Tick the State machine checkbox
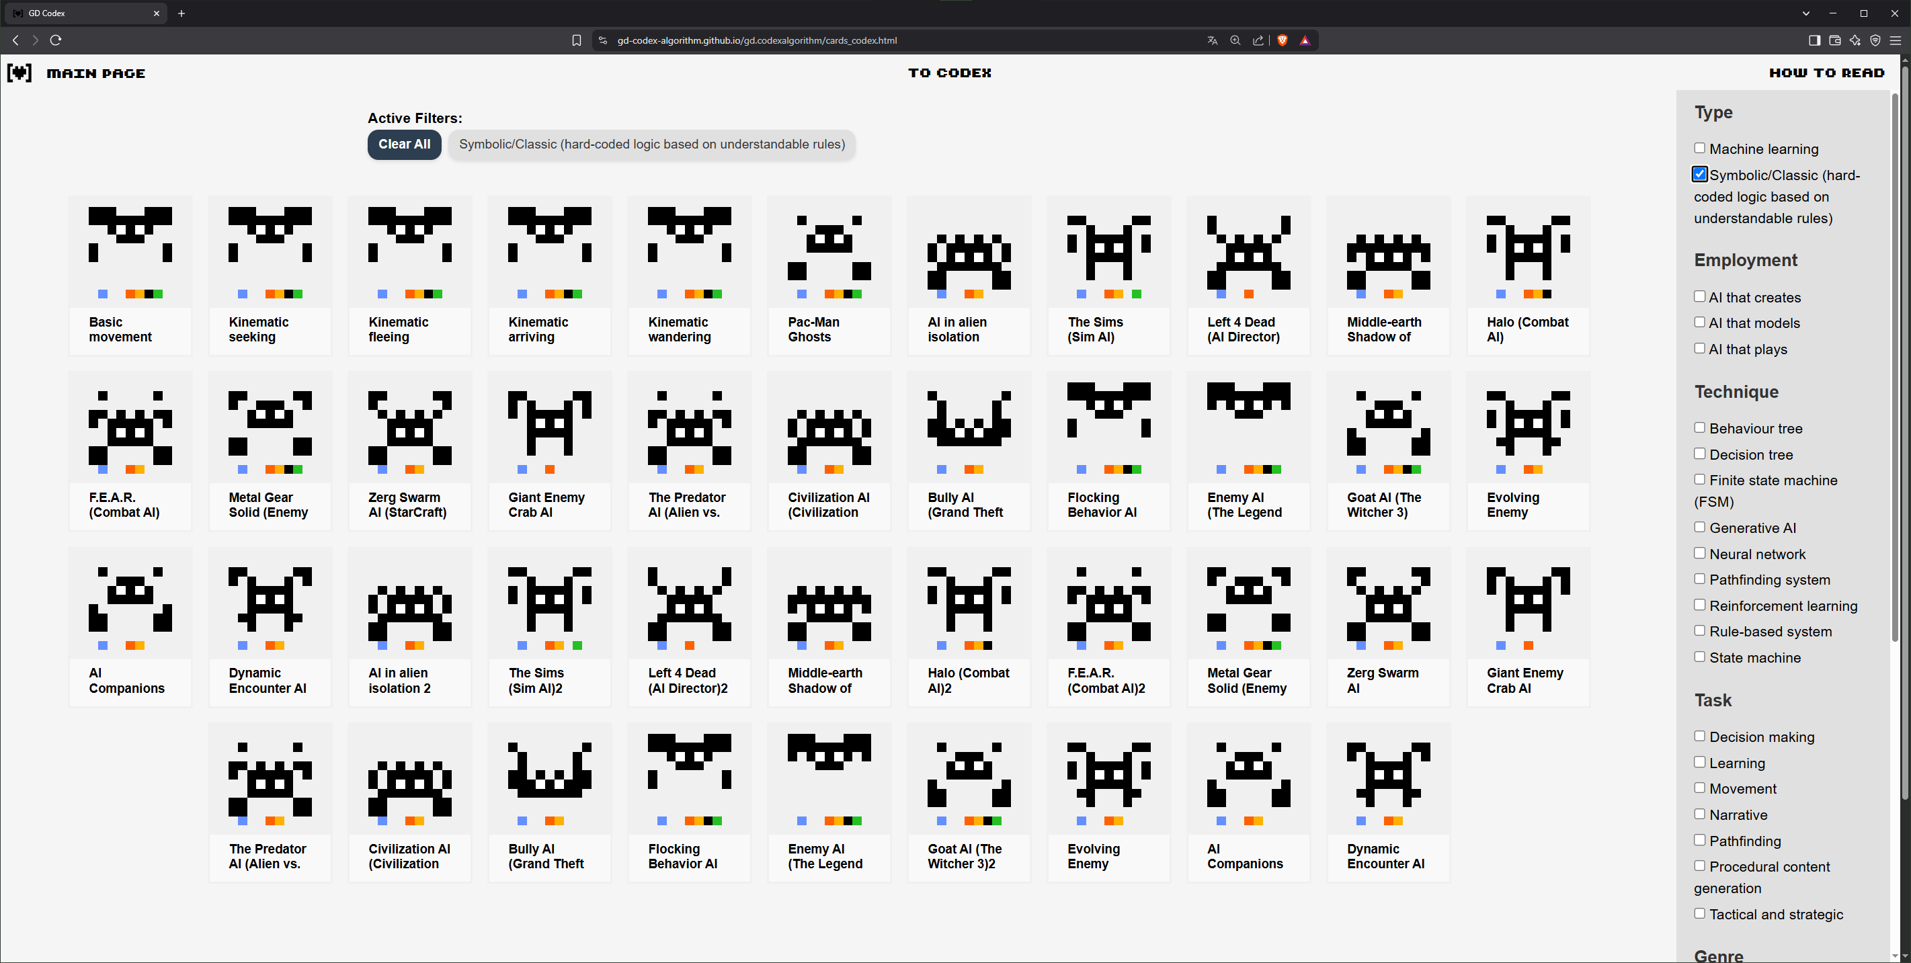The image size is (1911, 963). point(1699,657)
